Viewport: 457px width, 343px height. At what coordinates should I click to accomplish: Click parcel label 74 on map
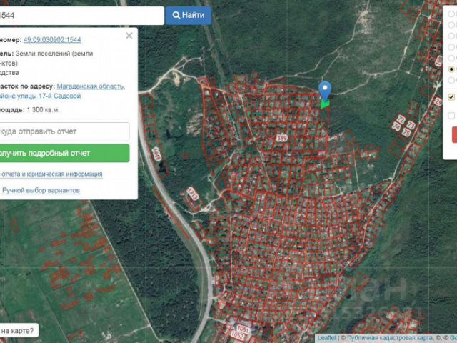(x=396, y=126)
